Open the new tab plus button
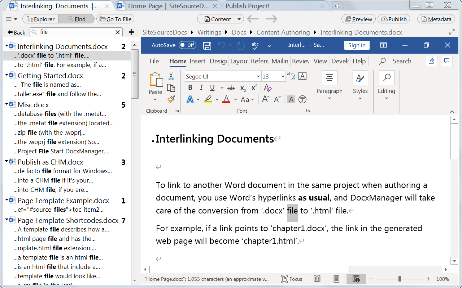The width and height of the screenshot is (462, 288). (337, 6)
